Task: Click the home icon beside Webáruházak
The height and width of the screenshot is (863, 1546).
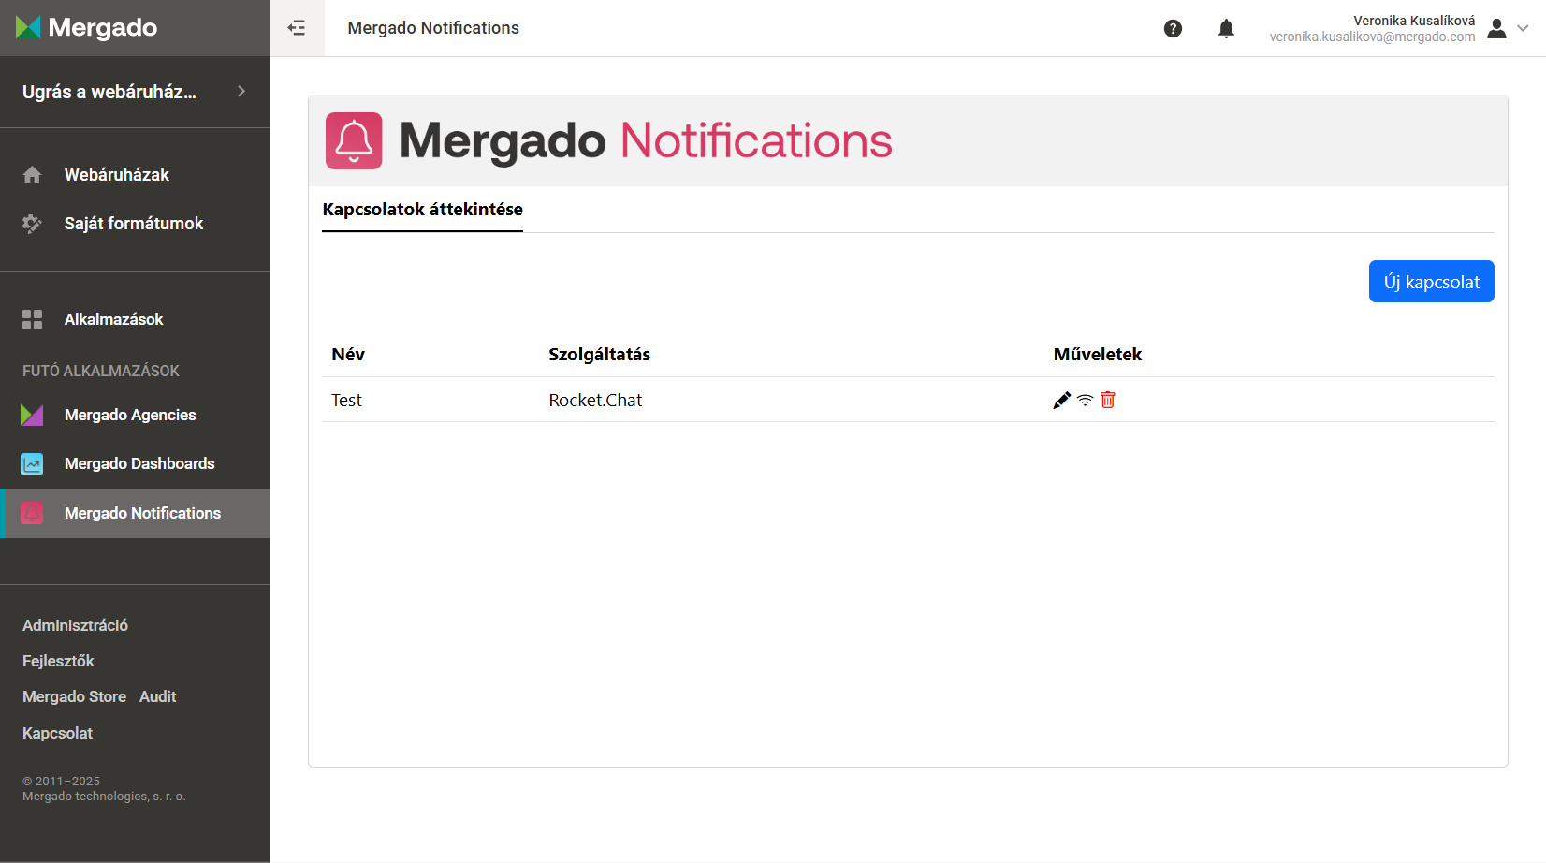Action: [x=32, y=175]
